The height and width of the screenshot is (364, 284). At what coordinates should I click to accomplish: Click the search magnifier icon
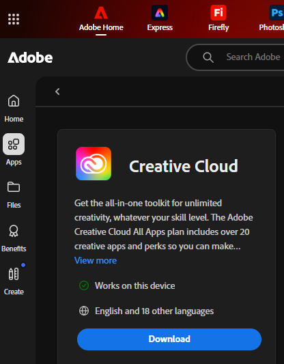pos(208,57)
